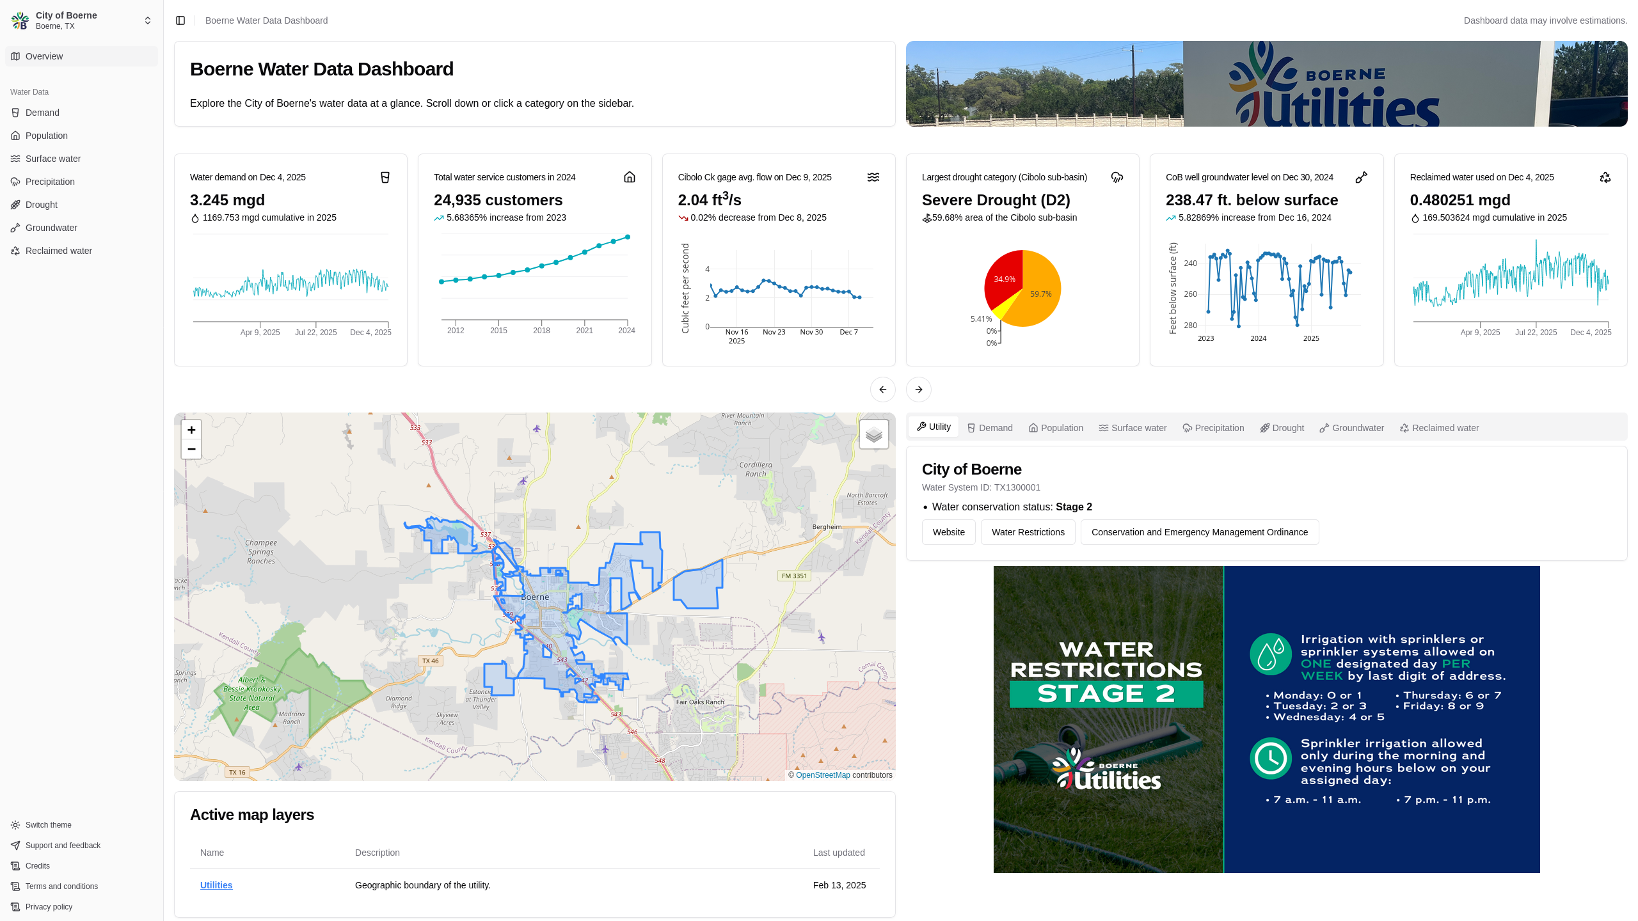This screenshot has height=921, width=1638.
Task: Click the cup icon on Water demand card
Action: (x=385, y=177)
